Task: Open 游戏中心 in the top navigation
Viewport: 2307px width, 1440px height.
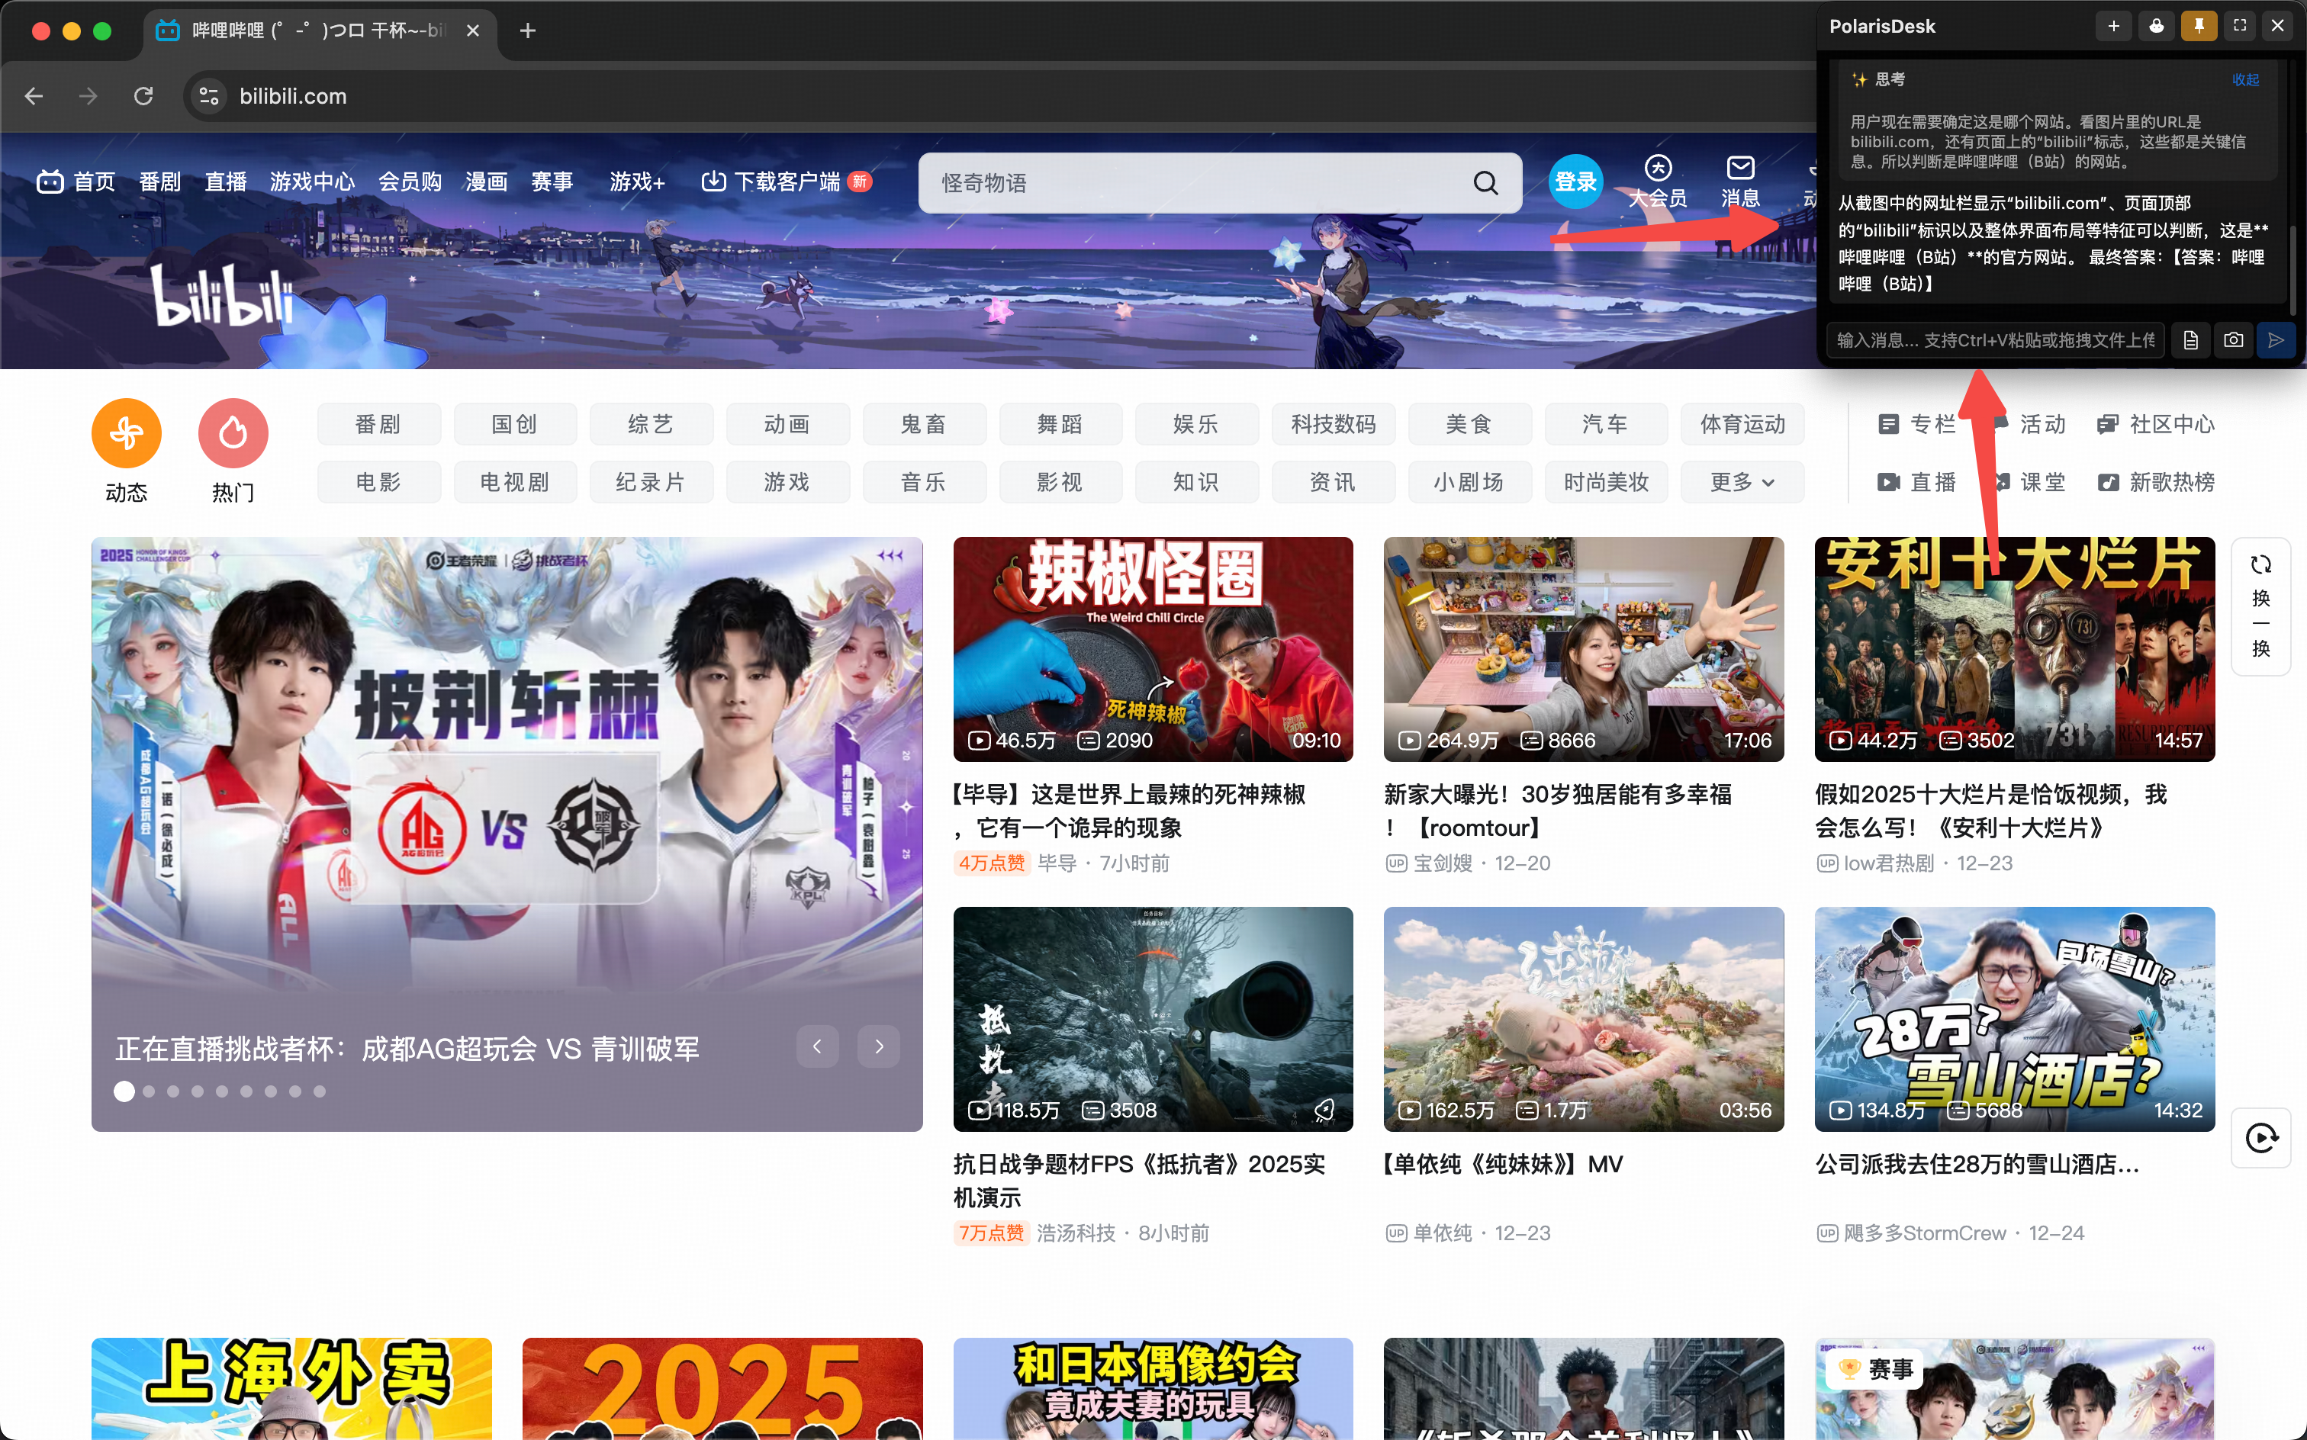Action: tap(313, 182)
